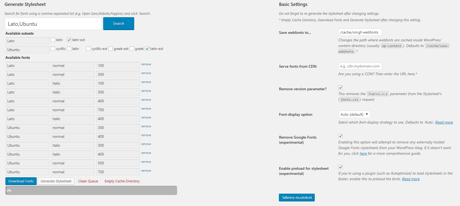Click the Download Fonts button

coord(21,181)
